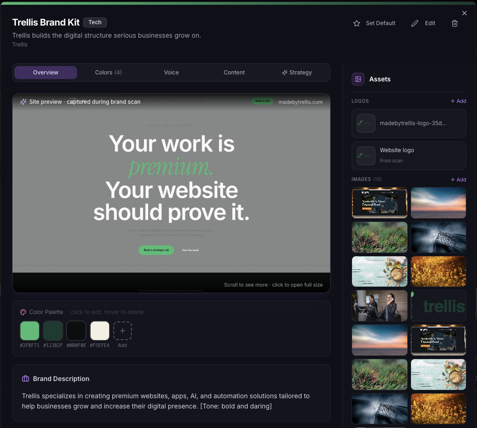Viewport: 477px width, 428px height.
Task: Select the #0B0F0E black color swatch
Action: (76, 330)
